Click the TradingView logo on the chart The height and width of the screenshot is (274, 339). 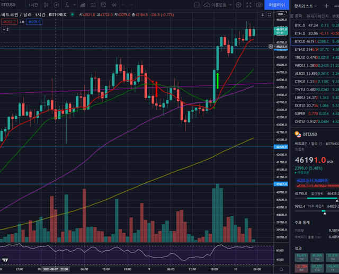(5, 260)
